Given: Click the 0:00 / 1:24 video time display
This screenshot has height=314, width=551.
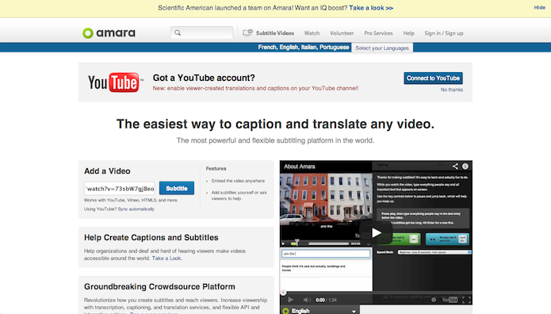Looking at the screenshot, I should point(326,300).
